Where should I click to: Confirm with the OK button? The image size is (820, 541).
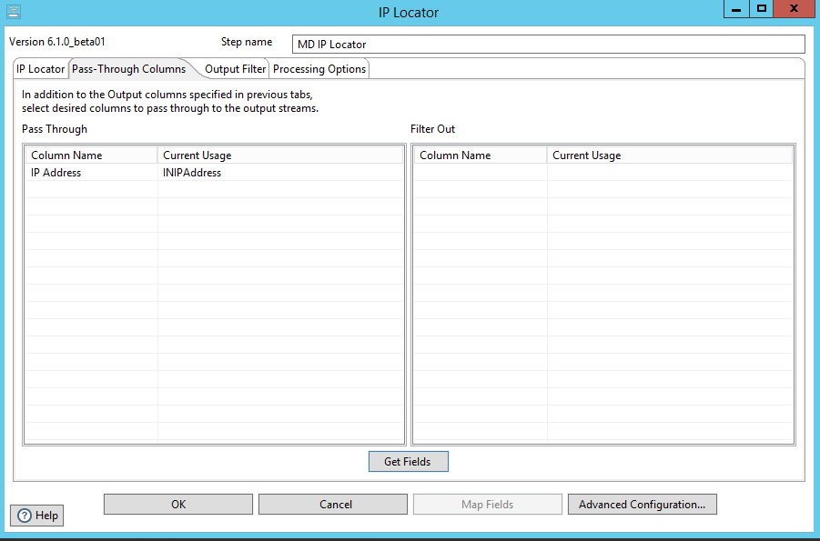pyautogui.click(x=178, y=505)
